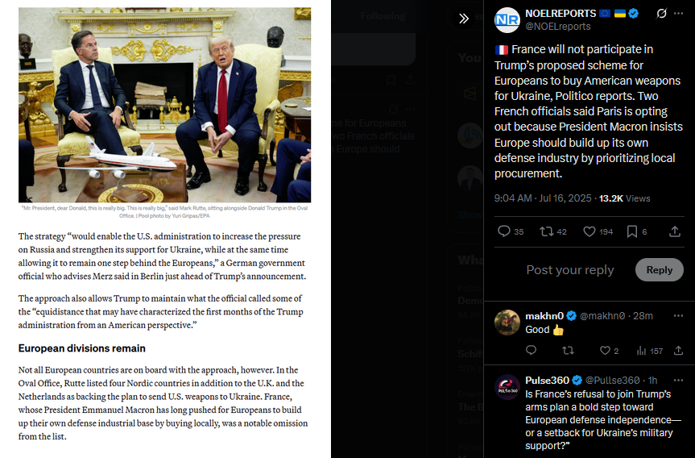
Task: Repost the tweet with 42 reposts
Action: (552, 231)
